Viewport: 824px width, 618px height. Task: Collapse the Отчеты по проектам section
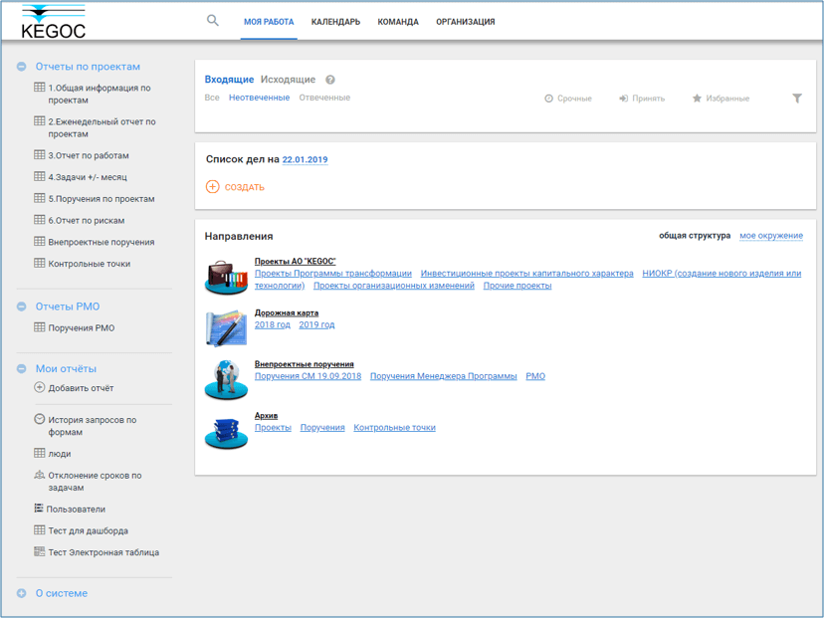(x=22, y=67)
